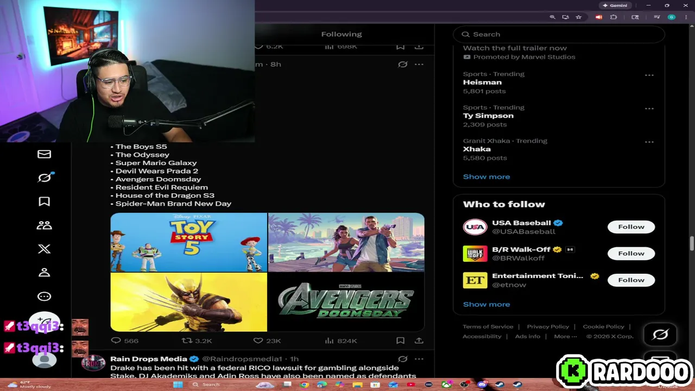Share the movie list post
Screen dimensions: 695x391
(x=419, y=340)
